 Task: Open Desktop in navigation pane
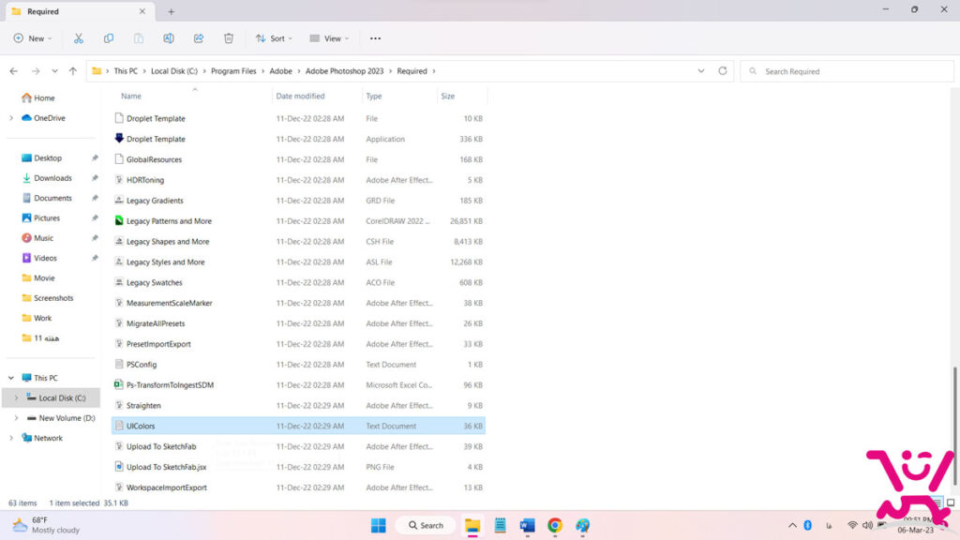click(47, 157)
